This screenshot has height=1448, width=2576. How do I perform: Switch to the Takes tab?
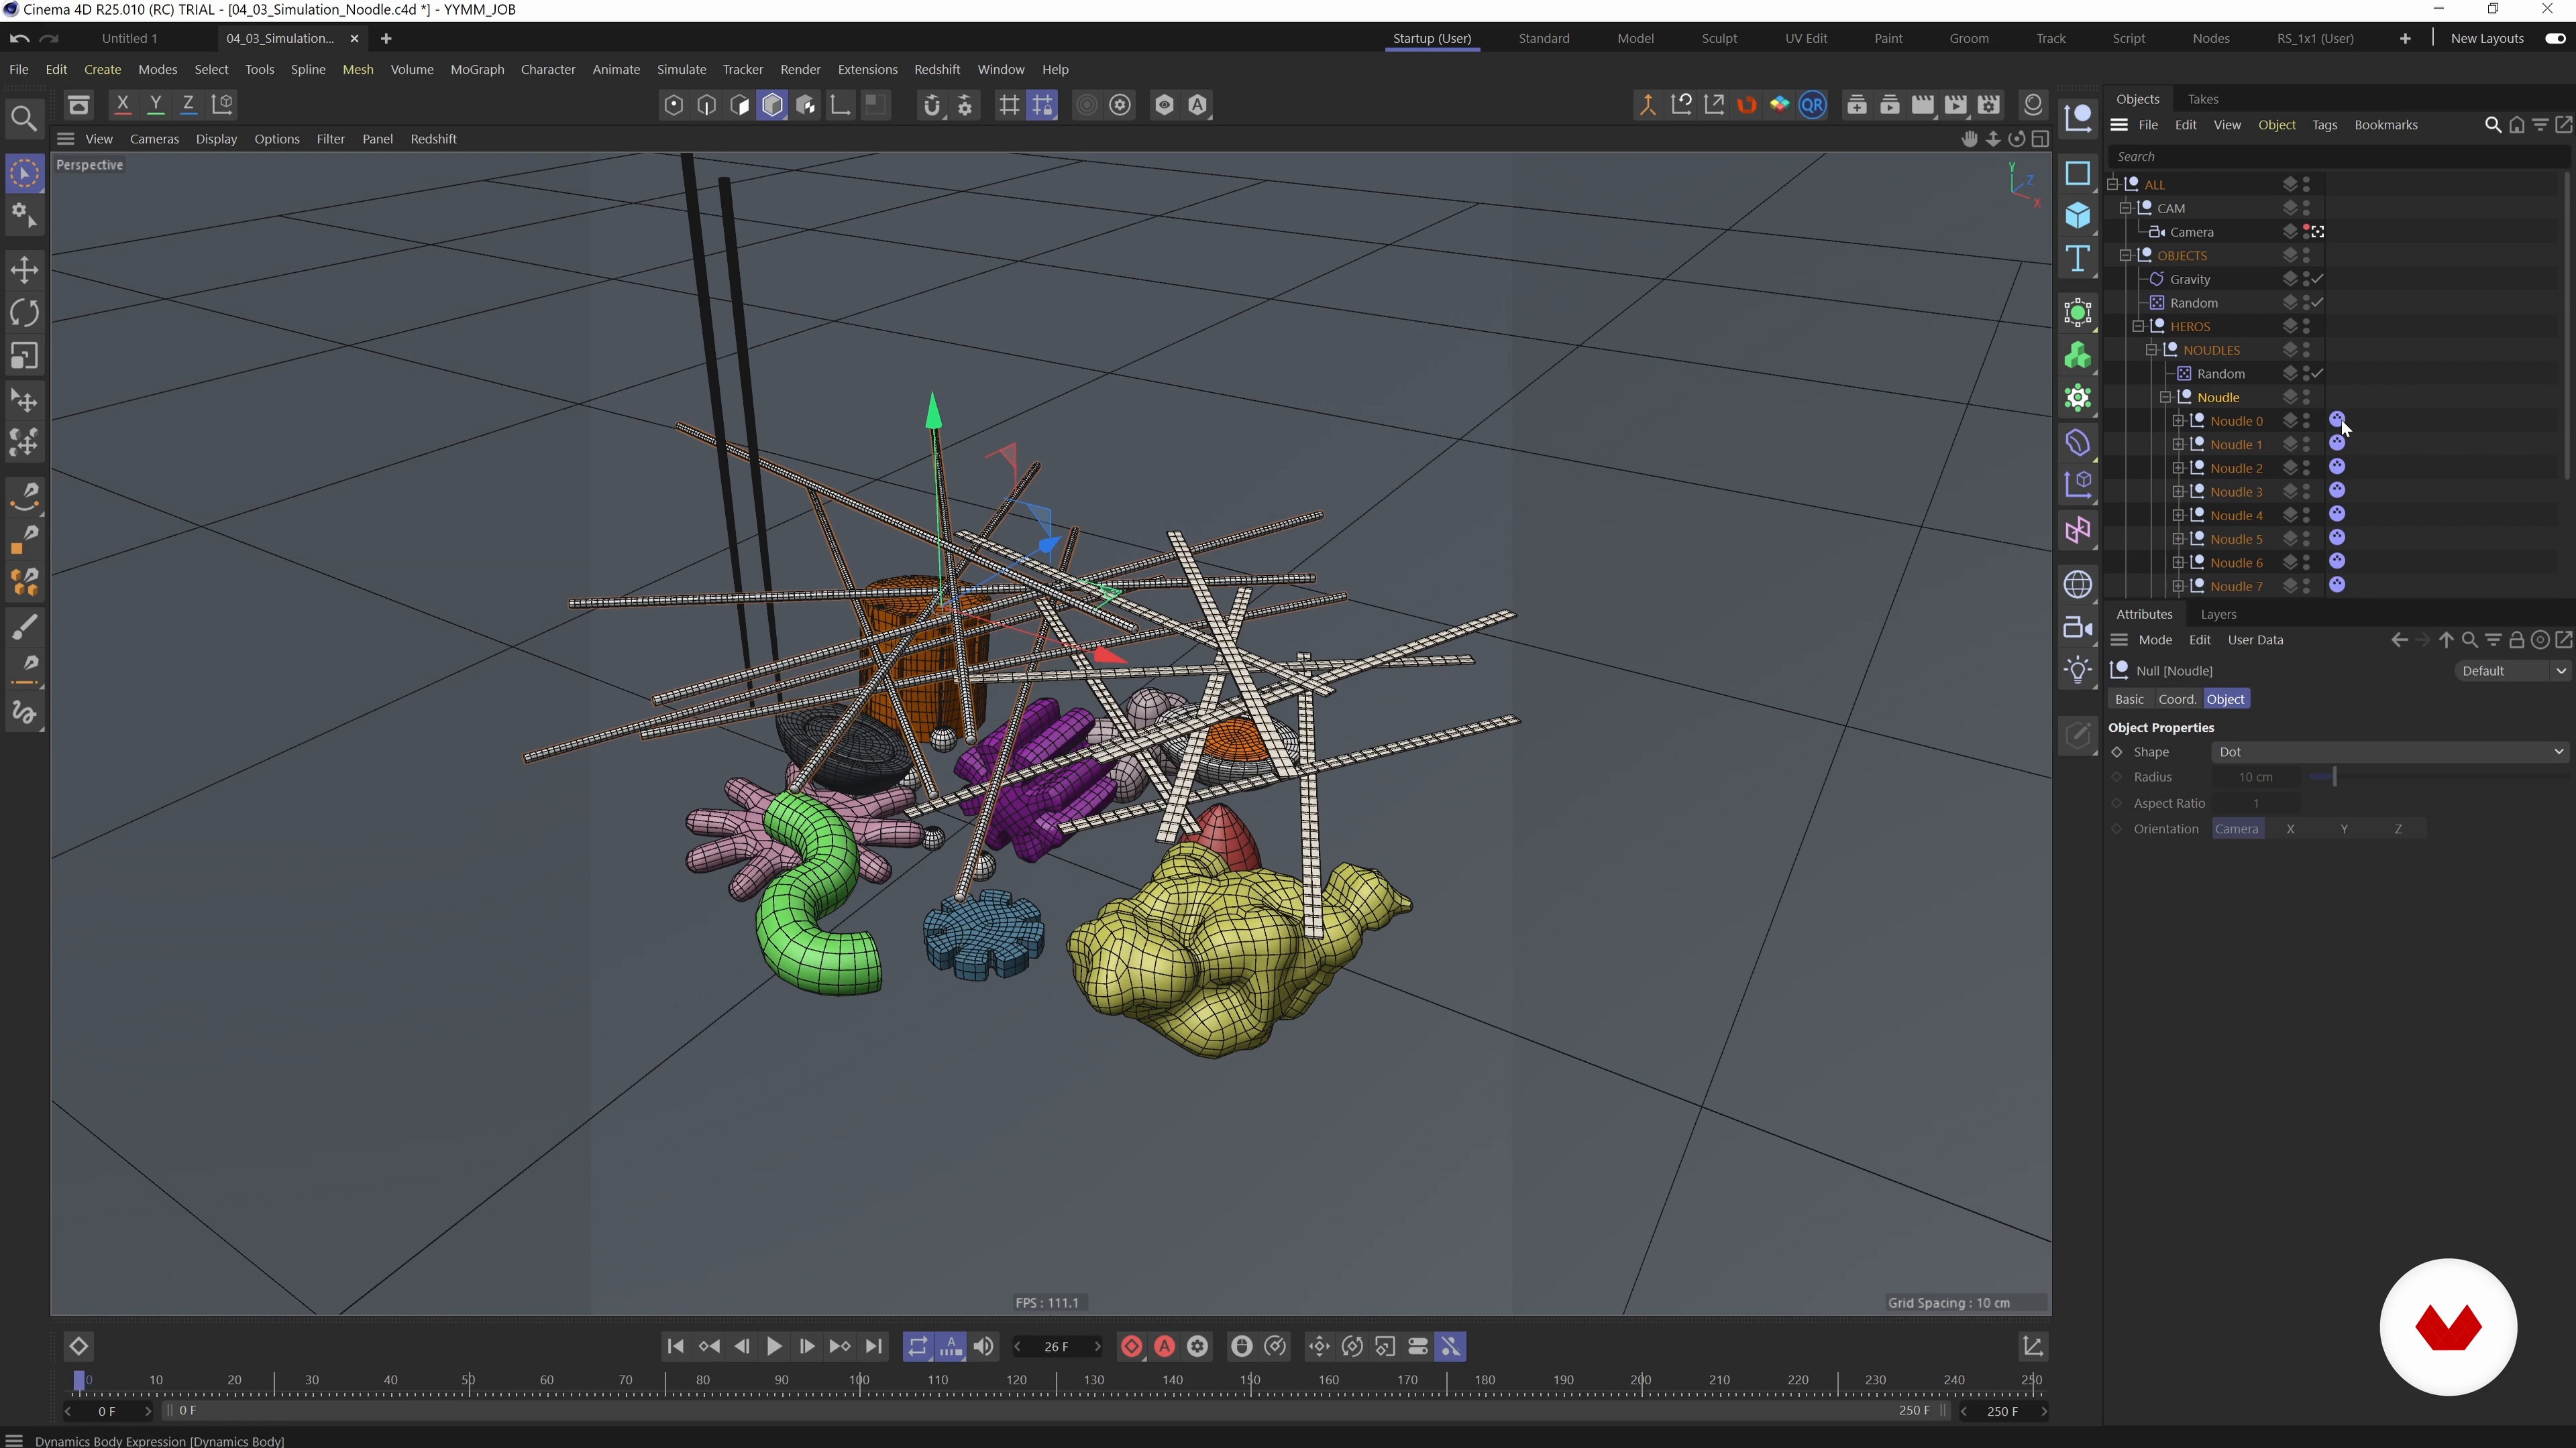point(2202,99)
